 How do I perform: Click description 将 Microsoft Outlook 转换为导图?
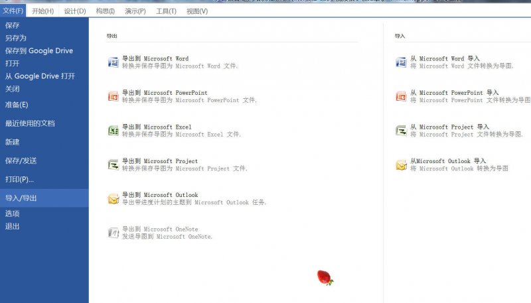(x=459, y=169)
